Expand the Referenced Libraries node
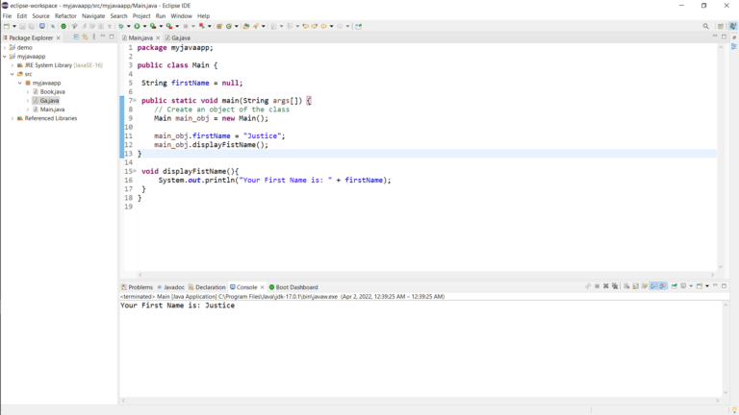The image size is (739, 415). coord(13,118)
